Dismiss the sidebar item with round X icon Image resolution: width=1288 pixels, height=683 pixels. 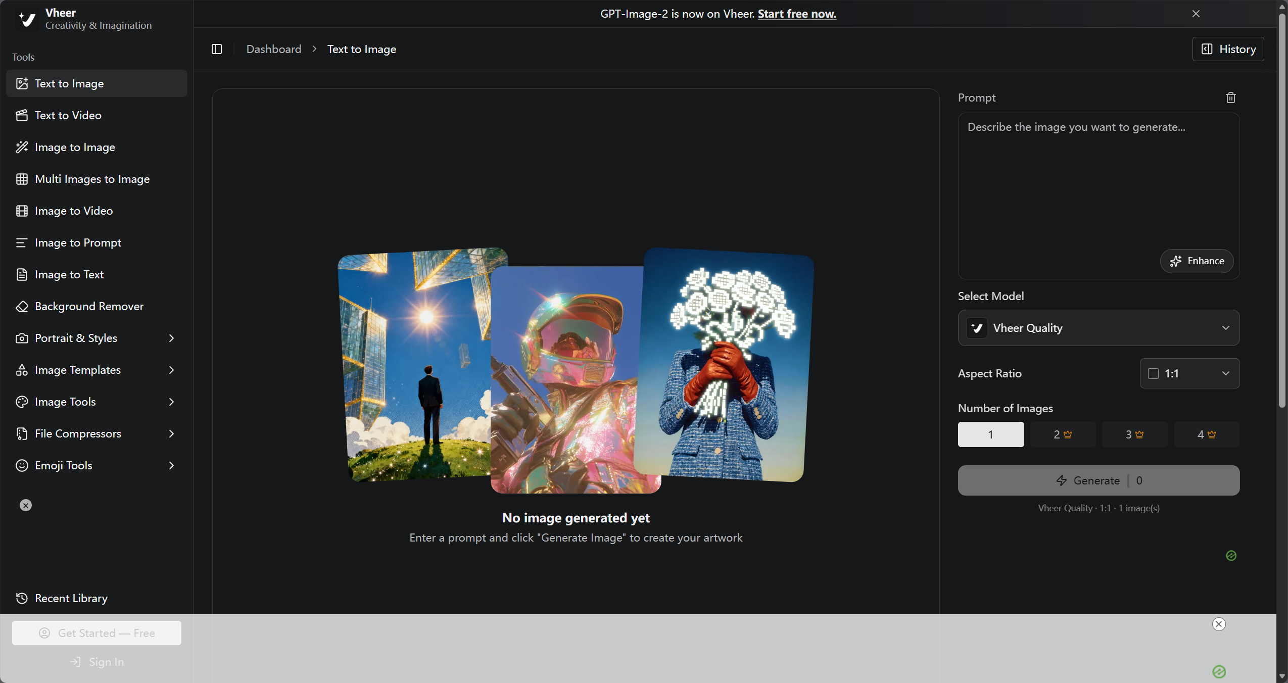point(26,505)
